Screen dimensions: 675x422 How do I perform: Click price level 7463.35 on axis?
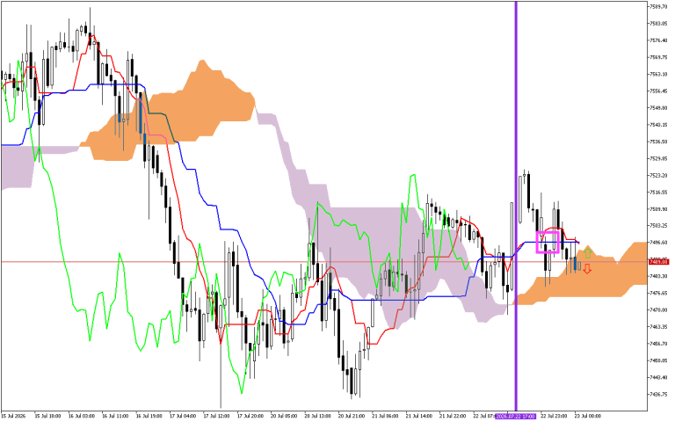point(658,327)
